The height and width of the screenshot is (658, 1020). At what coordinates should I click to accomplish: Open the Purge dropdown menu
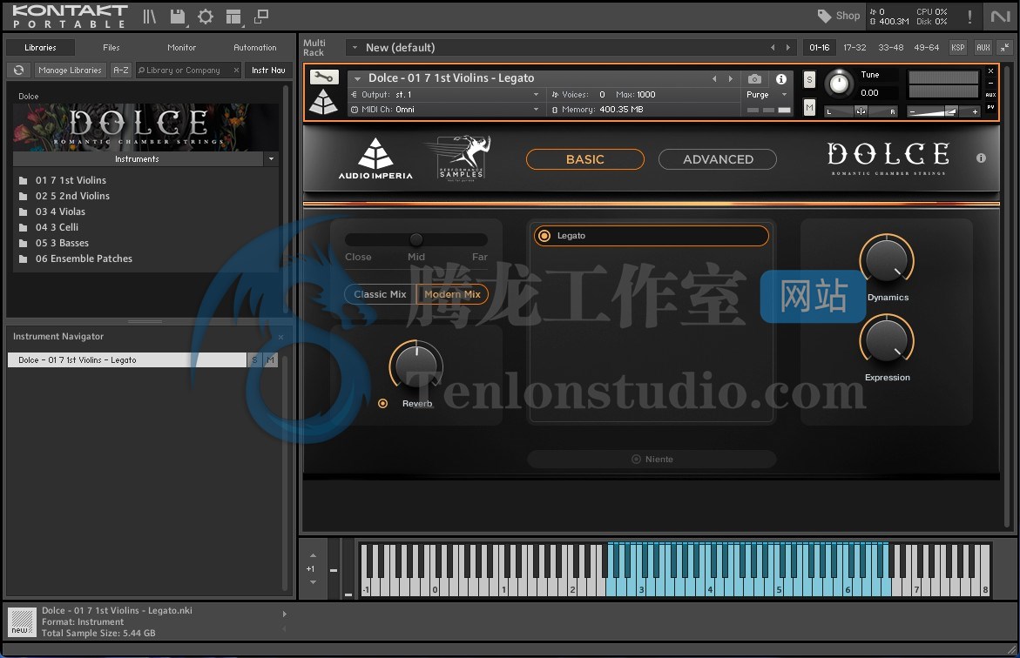[x=767, y=95]
